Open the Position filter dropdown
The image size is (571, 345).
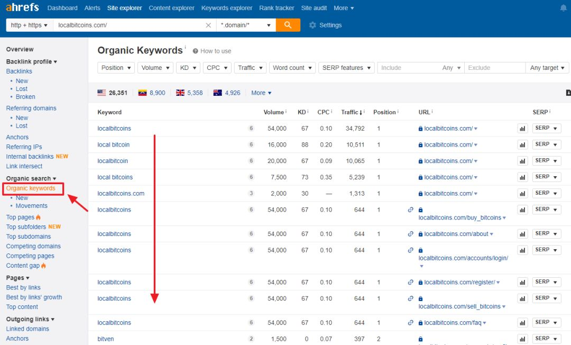point(116,68)
